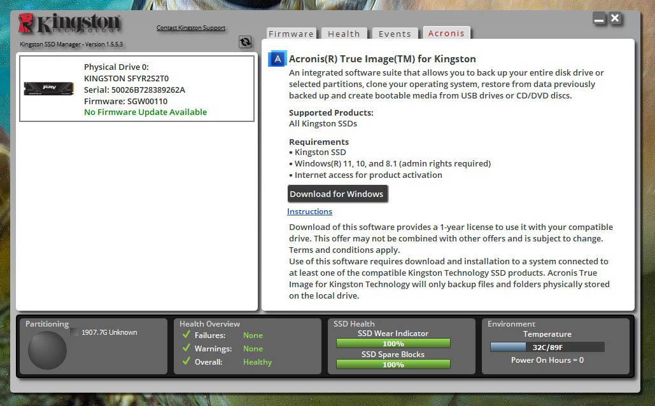Click the 'Supported Products:' heading
The image size is (655, 406).
pos(331,112)
